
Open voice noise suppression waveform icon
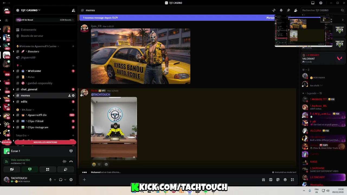pos(65,161)
